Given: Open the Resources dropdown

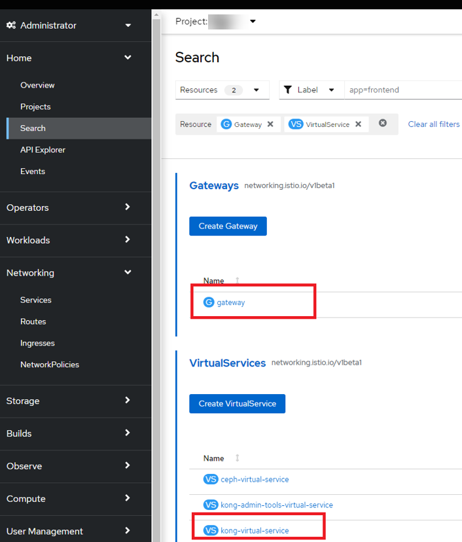Looking at the screenshot, I should (222, 90).
